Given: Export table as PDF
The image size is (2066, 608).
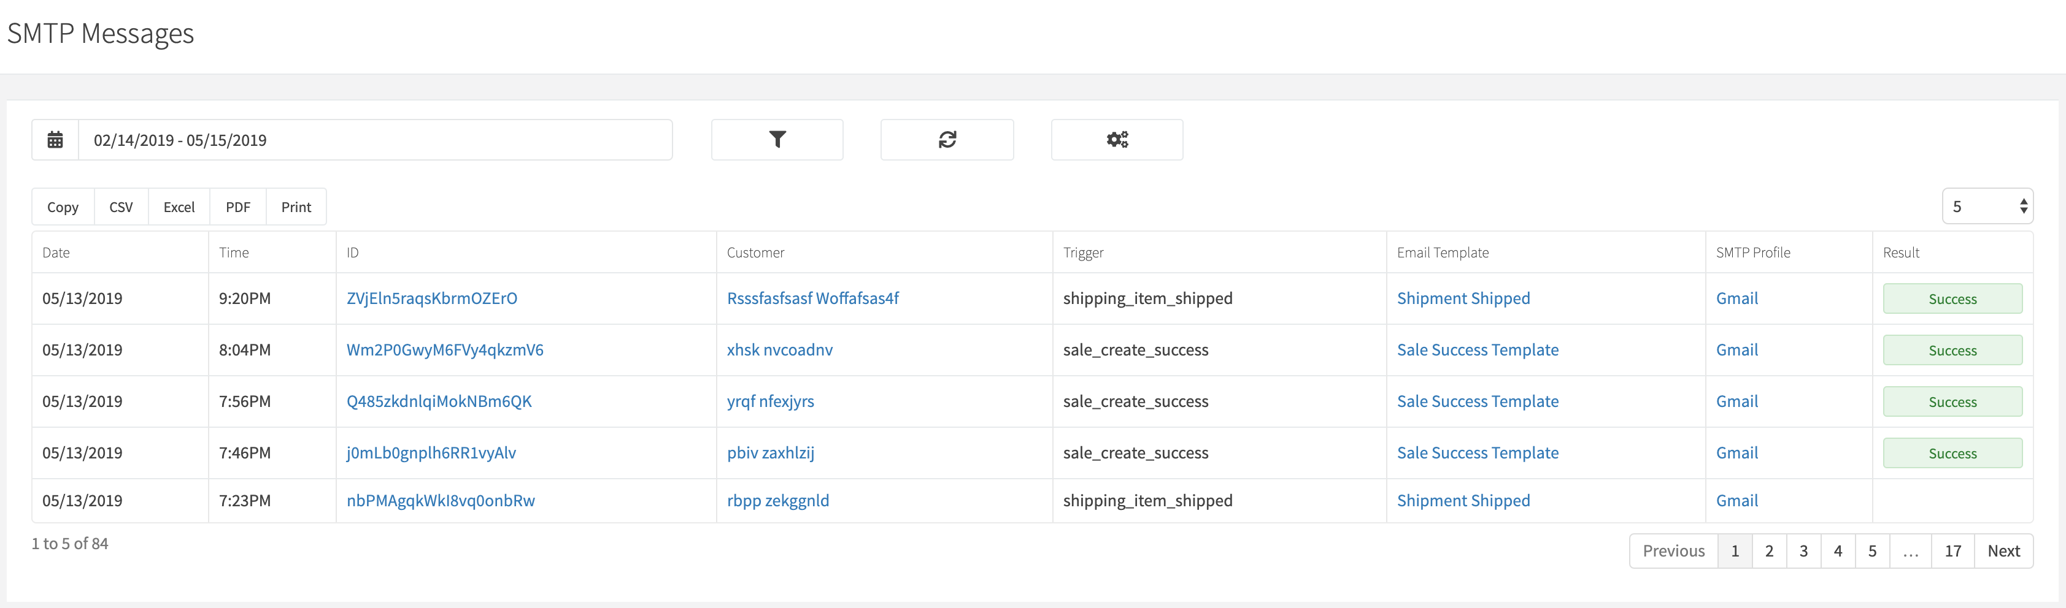Looking at the screenshot, I should tap(238, 208).
